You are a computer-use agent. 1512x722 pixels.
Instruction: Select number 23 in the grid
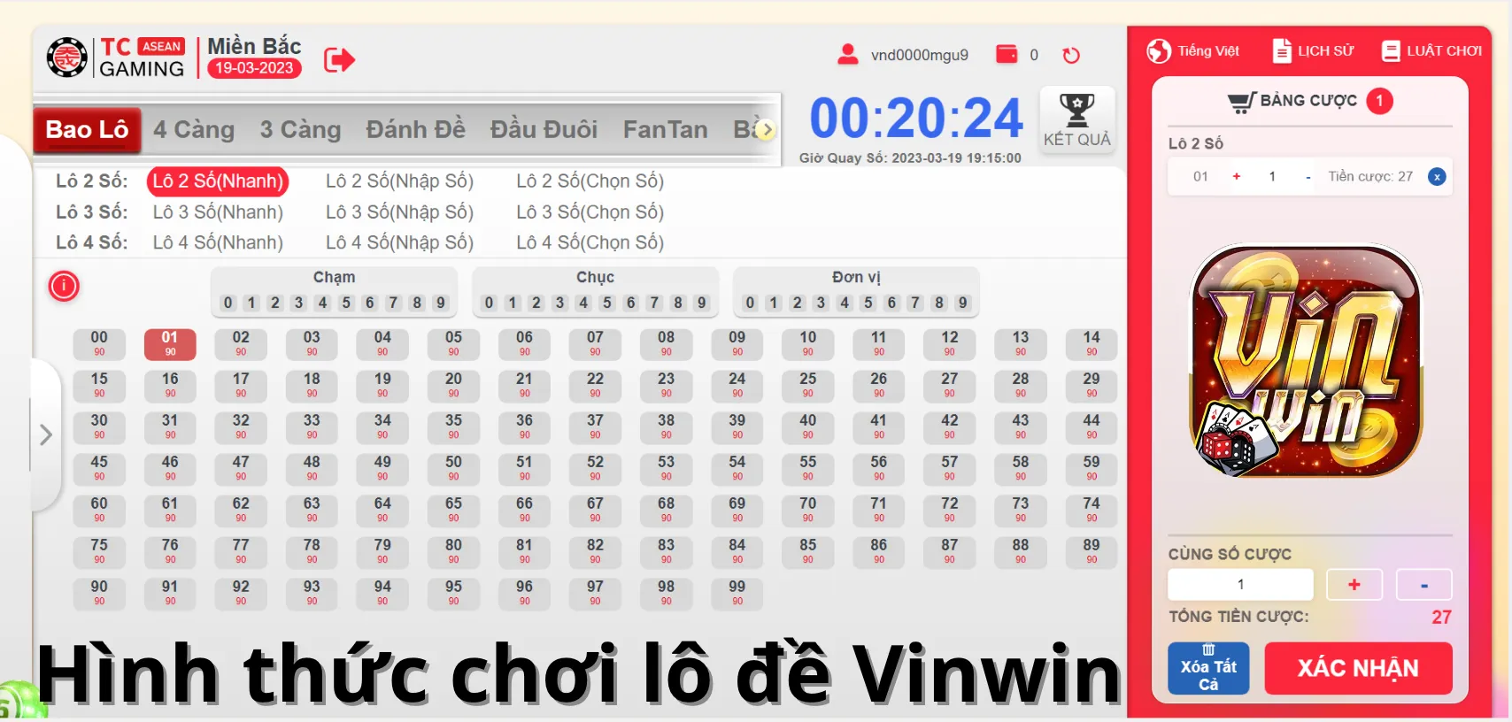[666, 385]
